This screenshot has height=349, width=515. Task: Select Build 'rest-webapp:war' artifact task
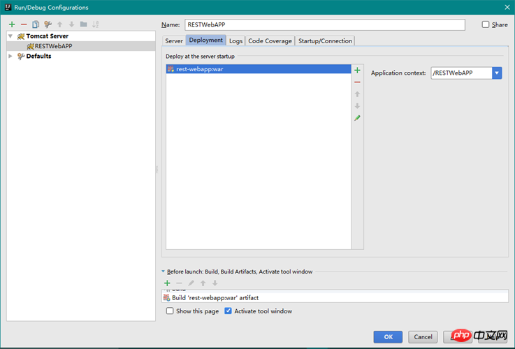click(x=335, y=297)
